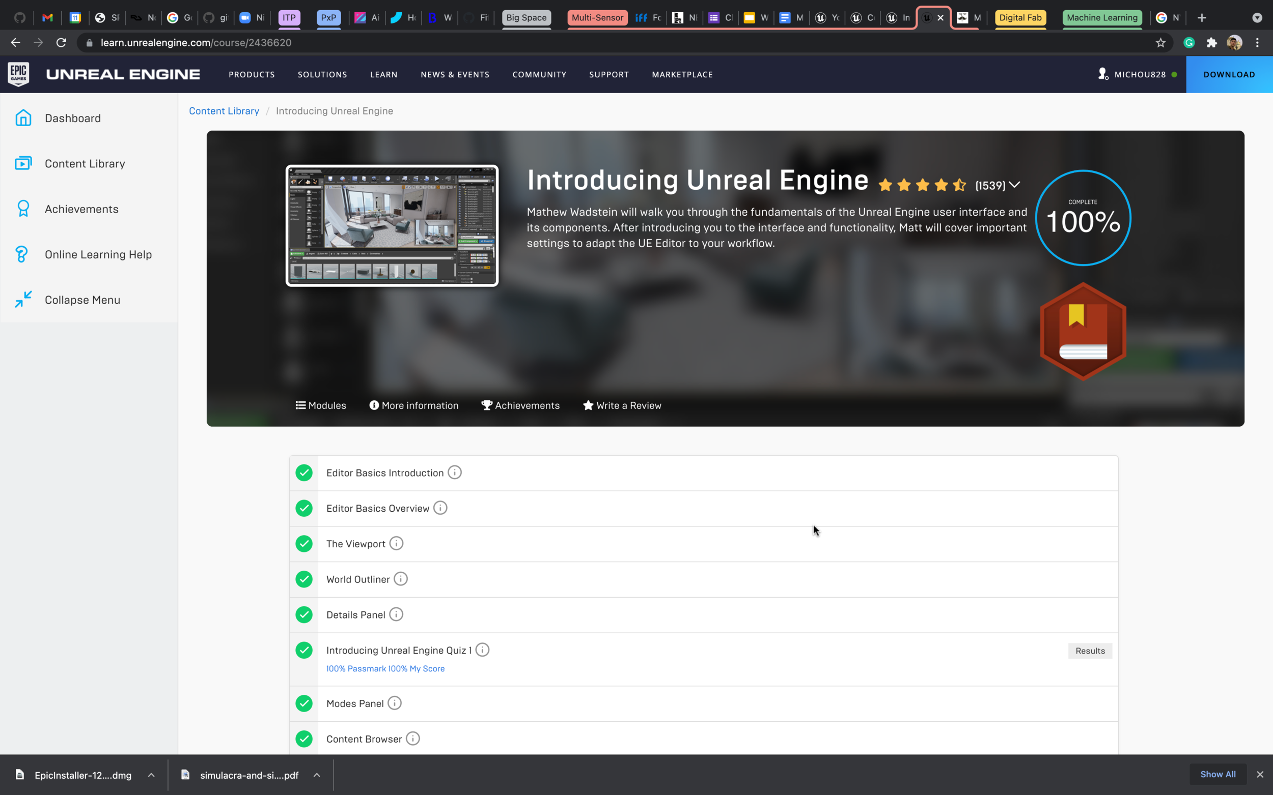Open Dashboard from the sidebar
The width and height of the screenshot is (1273, 795).
(73, 119)
